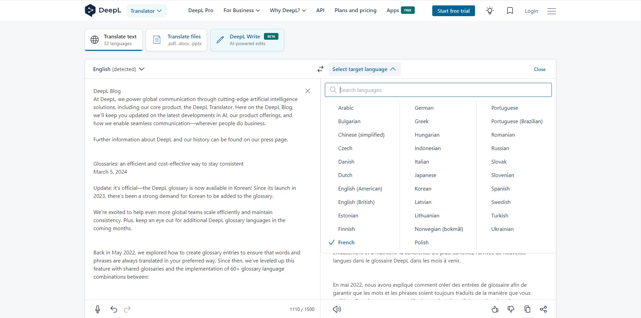Image resolution: width=641 pixels, height=318 pixels.
Task: Select Korean as target language
Action: (x=423, y=188)
